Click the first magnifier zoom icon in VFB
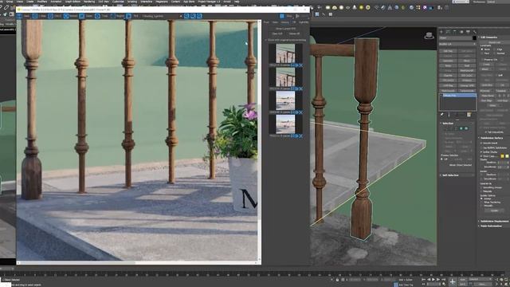510x287 pixels. point(186,16)
